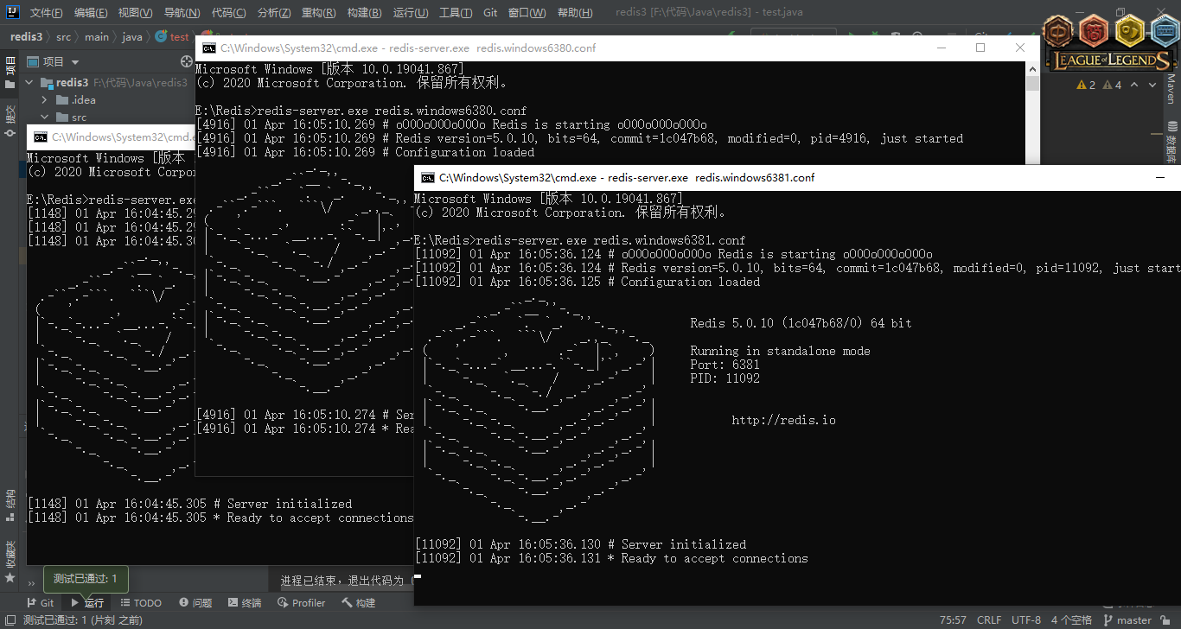Screen dimensions: 1181x629
Task: Collapse the redis3 project root node
Action: (x=29, y=83)
